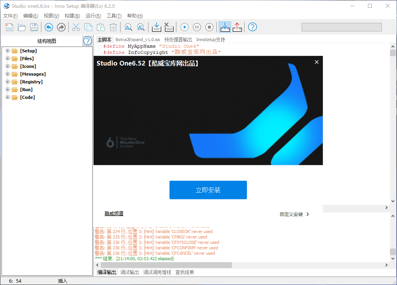Expand the [Files] tree node
This screenshot has width=397, height=285.
(x=8, y=59)
